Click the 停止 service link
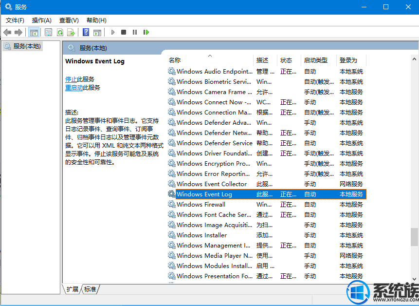Viewport: 419px width, 306px height. point(71,79)
